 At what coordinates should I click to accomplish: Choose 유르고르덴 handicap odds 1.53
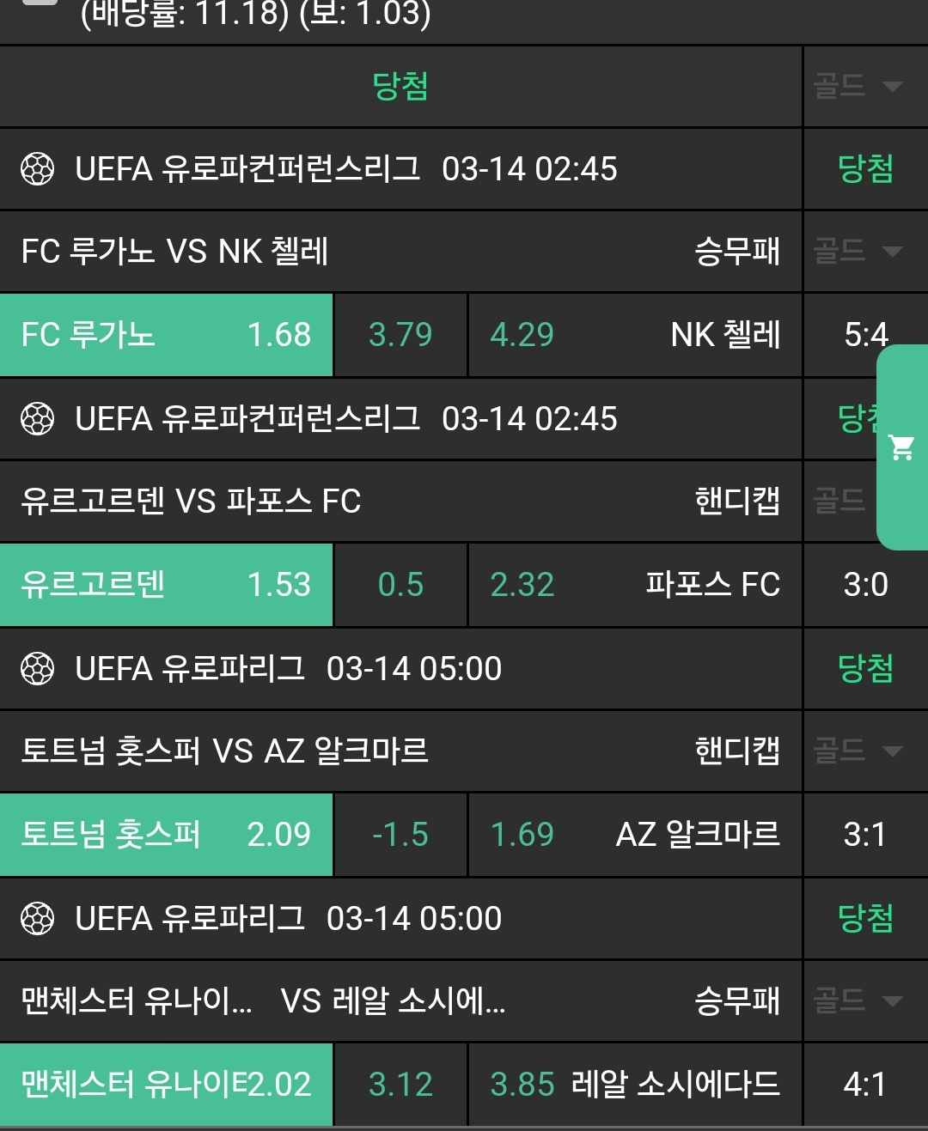coord(166,585)
